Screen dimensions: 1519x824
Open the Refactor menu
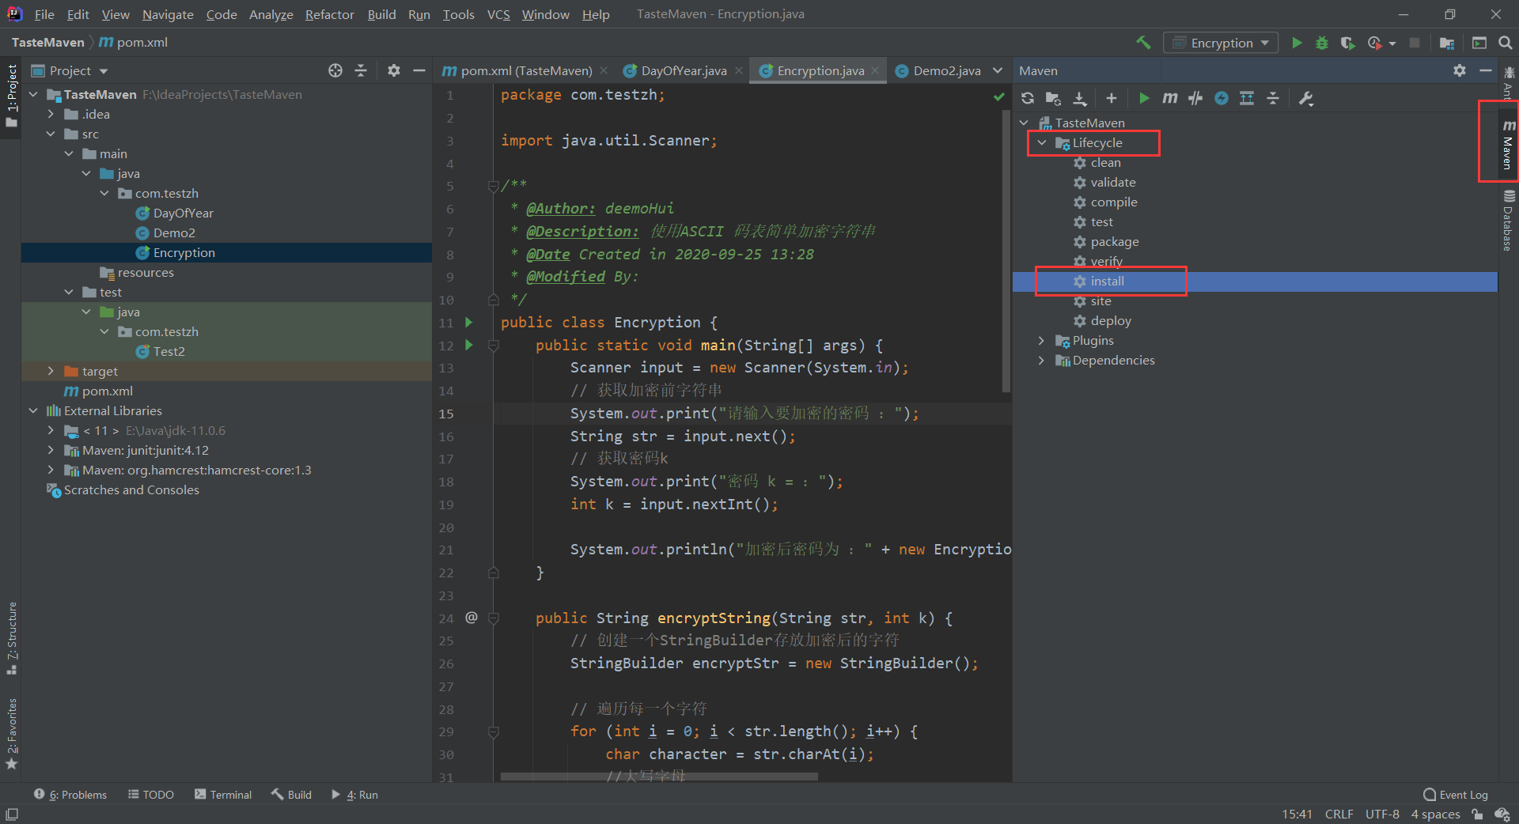click(x=329, y=14)
